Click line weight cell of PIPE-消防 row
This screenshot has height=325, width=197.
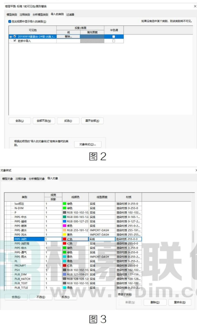[x=53, y=239]
